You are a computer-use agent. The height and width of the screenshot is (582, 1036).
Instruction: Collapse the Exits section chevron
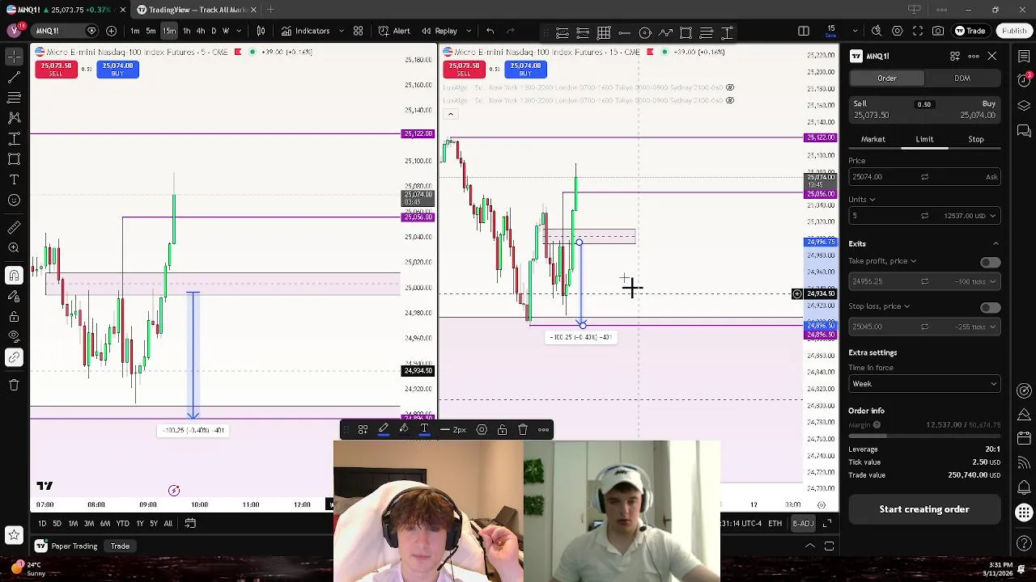pyautogui.click(x=996, y=243)
